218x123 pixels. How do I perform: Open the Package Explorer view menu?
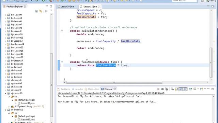(51, 11)
